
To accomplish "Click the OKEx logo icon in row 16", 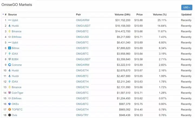I will (x=9, y=104).
